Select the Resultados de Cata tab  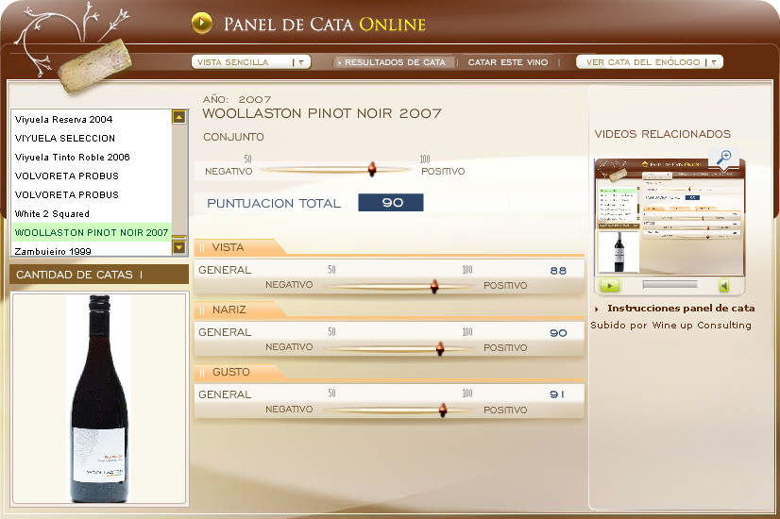[395, 62]
